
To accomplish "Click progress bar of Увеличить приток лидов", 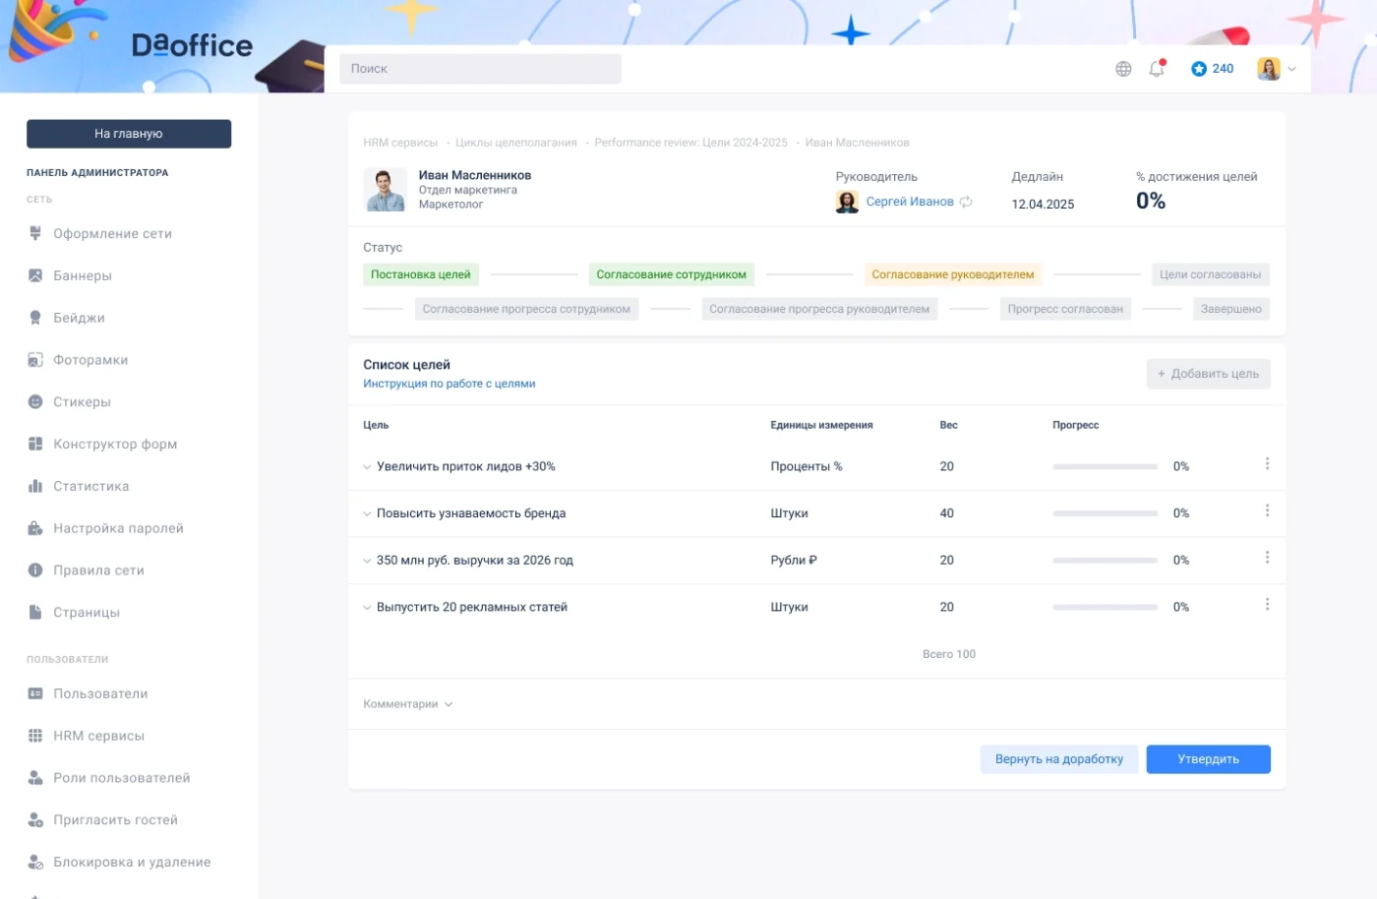I will (x=1105, y=467).
